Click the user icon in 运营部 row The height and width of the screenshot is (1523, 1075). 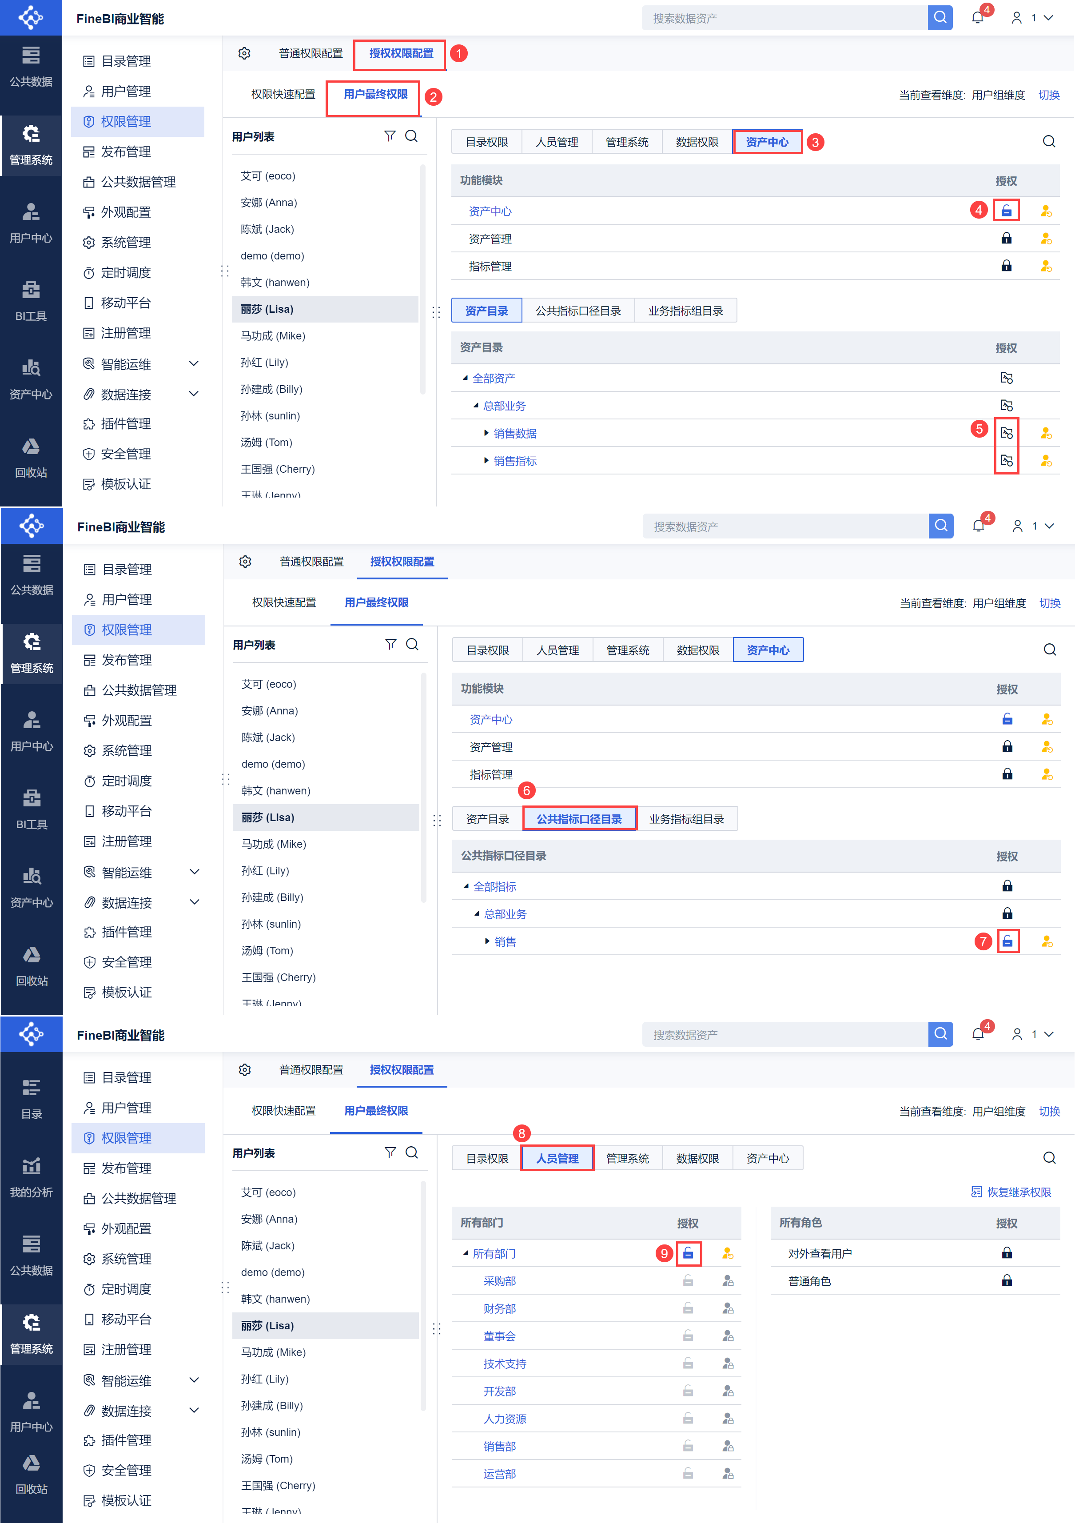728,1473
